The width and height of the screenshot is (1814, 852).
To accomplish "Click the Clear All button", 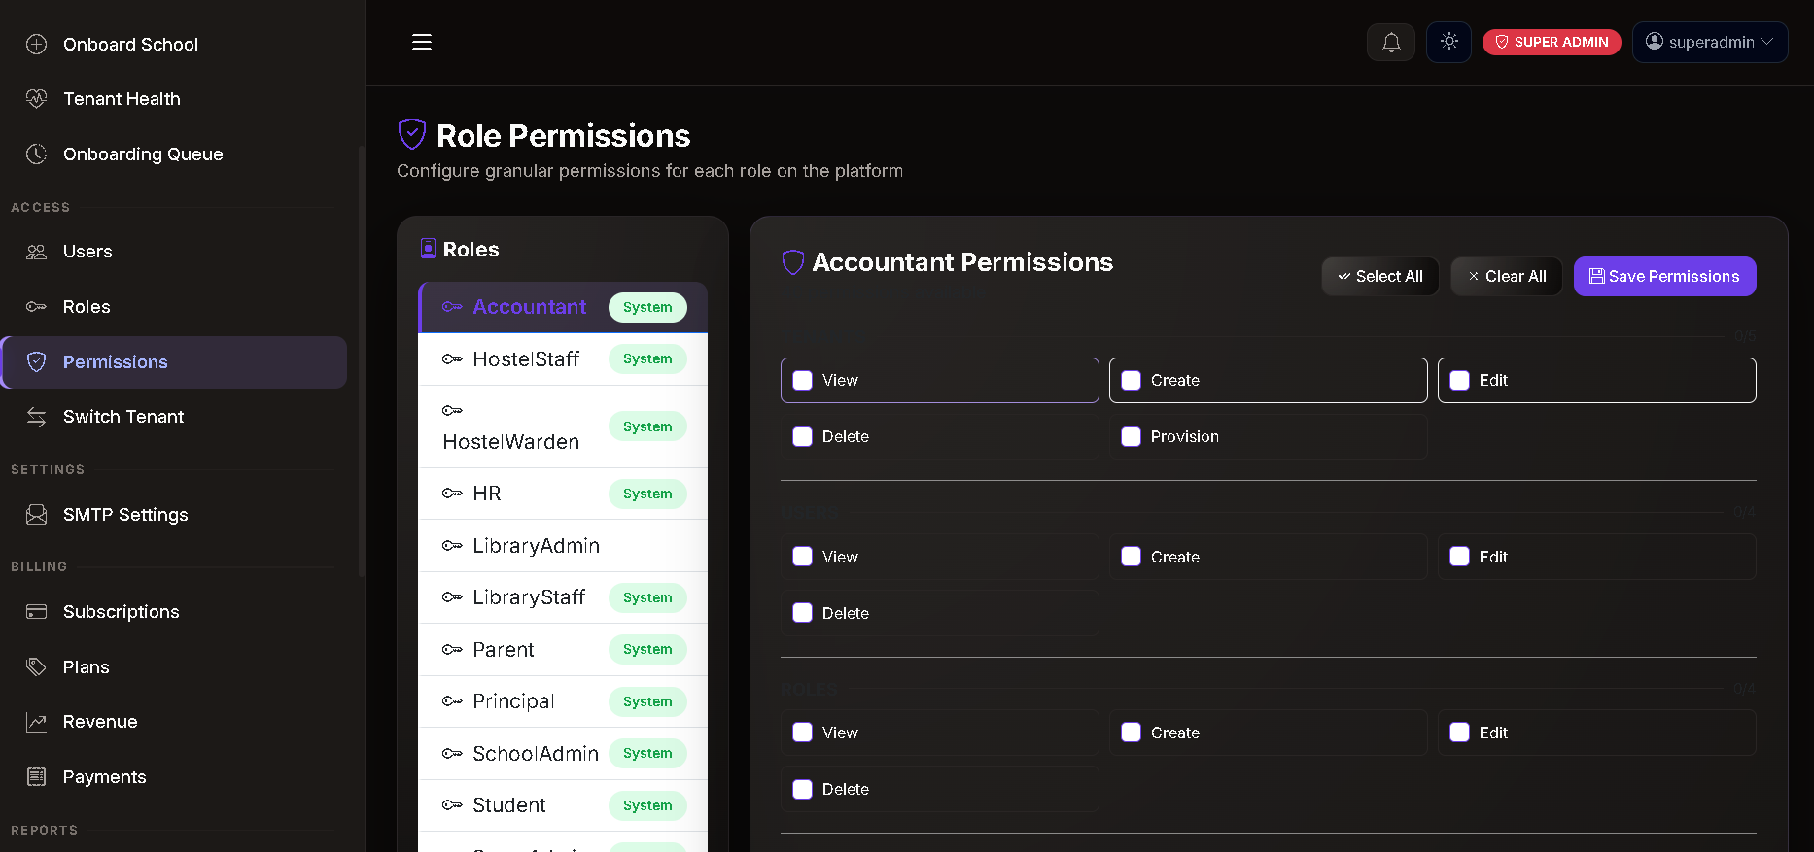I will click(1507, 277).
